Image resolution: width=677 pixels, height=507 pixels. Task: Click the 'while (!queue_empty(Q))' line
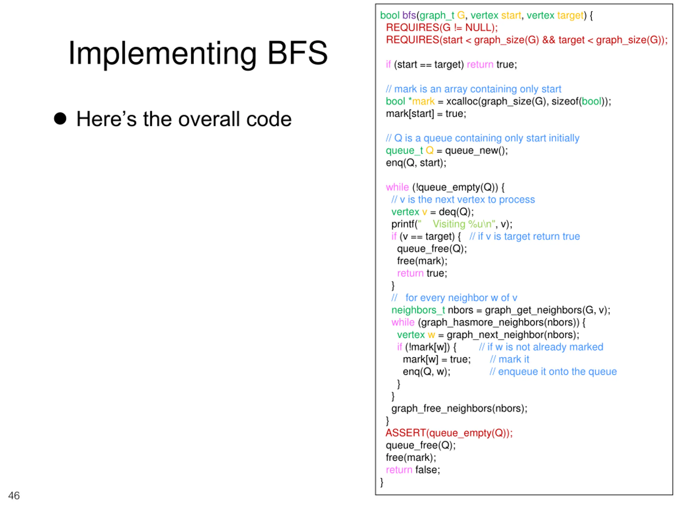tap(445, 187)
